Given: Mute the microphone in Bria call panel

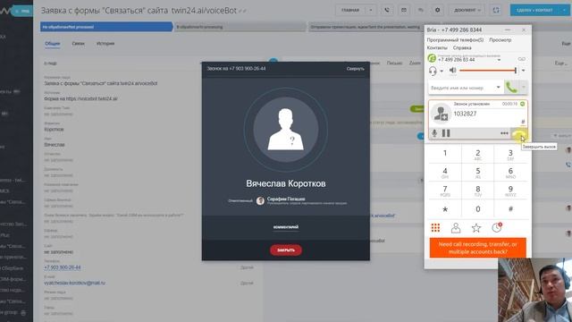Looking at the screenshot, I should 434,133.
